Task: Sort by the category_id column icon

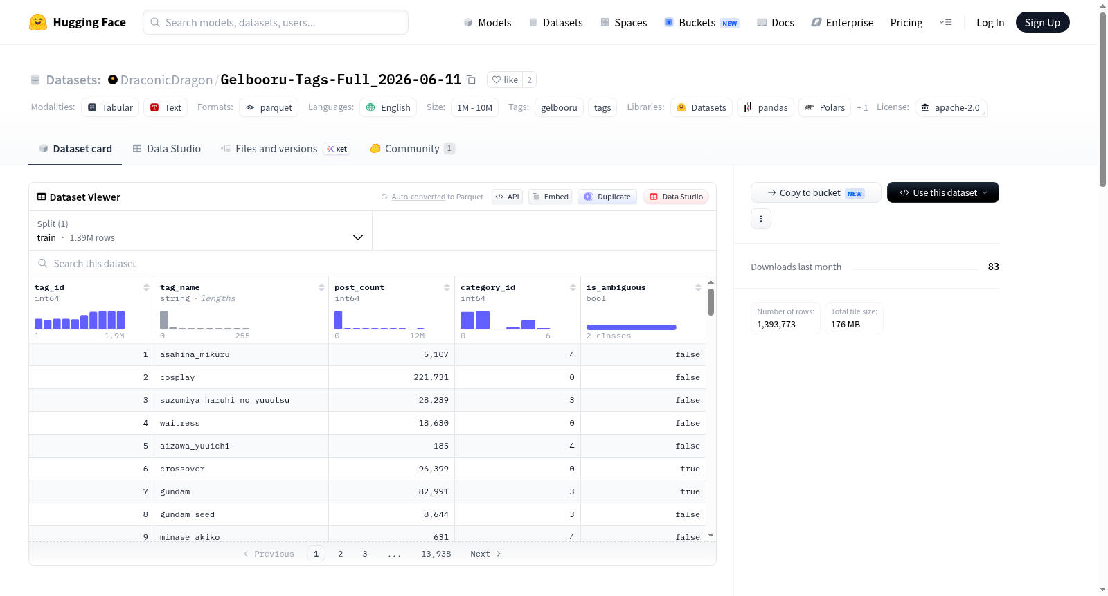Action: point(573,287)
